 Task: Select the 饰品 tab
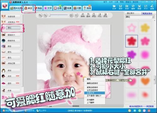38,8
